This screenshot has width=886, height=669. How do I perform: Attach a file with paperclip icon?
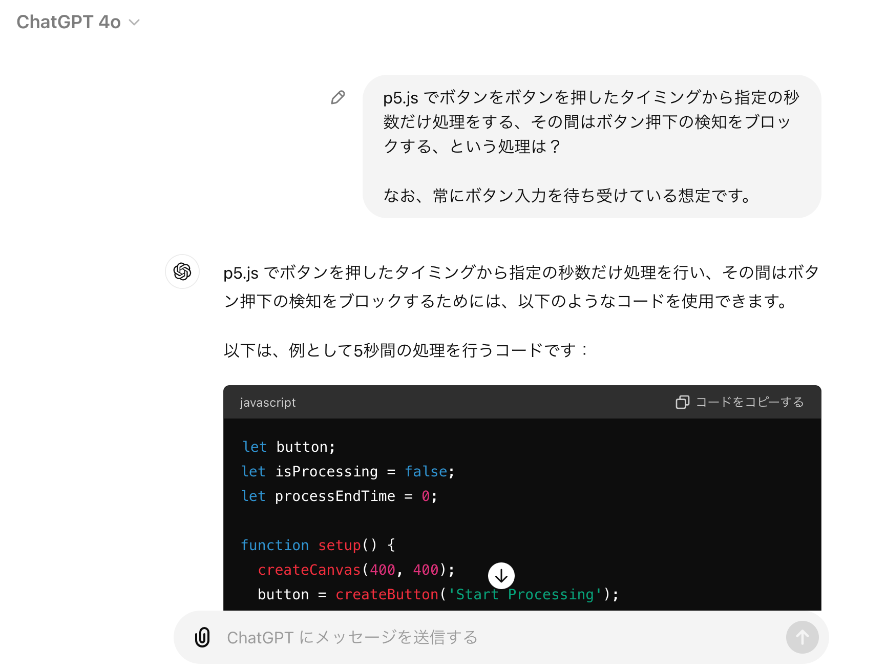[x=202, y=637]
